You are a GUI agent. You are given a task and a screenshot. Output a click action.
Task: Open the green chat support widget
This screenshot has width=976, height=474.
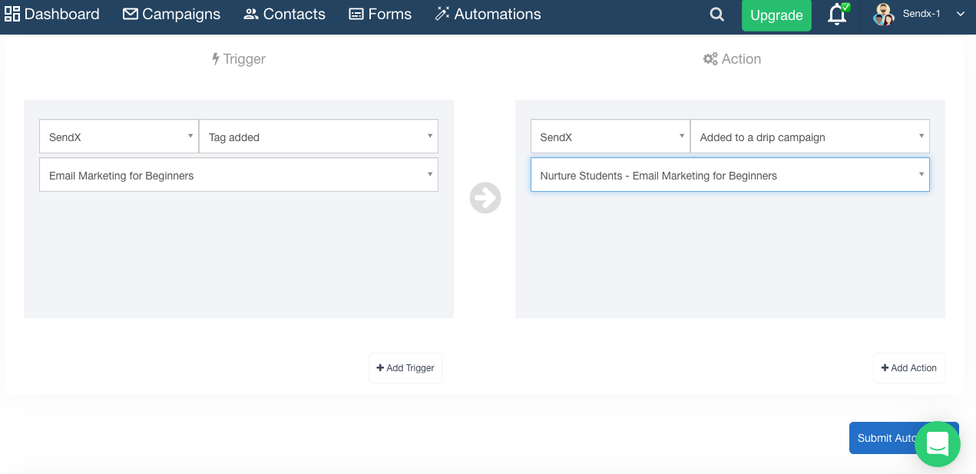(x=938, y=444)
